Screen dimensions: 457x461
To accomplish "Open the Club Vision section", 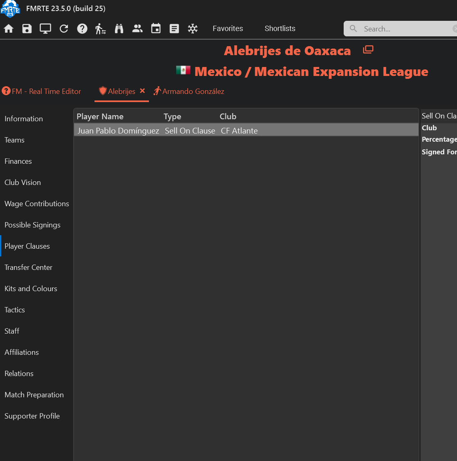I will 23,182.
